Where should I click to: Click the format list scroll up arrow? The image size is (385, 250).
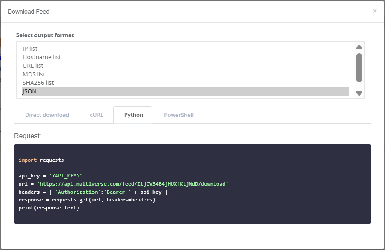359,47
